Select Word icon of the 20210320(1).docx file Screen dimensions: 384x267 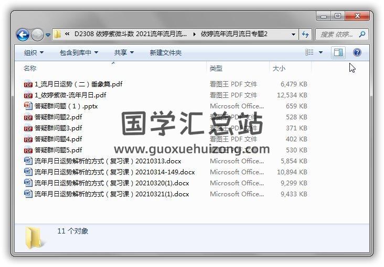[x=28, y=183]
